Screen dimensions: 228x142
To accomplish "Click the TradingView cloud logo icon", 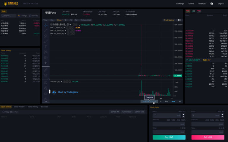I will point(54,92).
